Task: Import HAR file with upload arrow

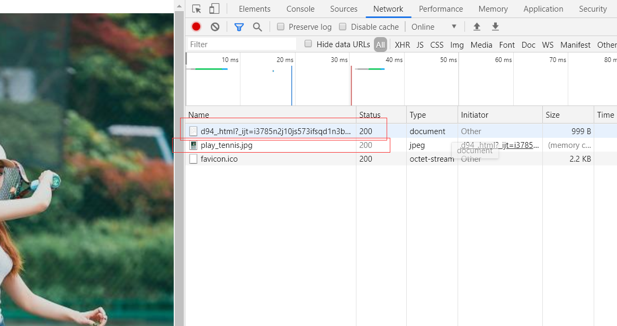Action: [x=477, y=27]
